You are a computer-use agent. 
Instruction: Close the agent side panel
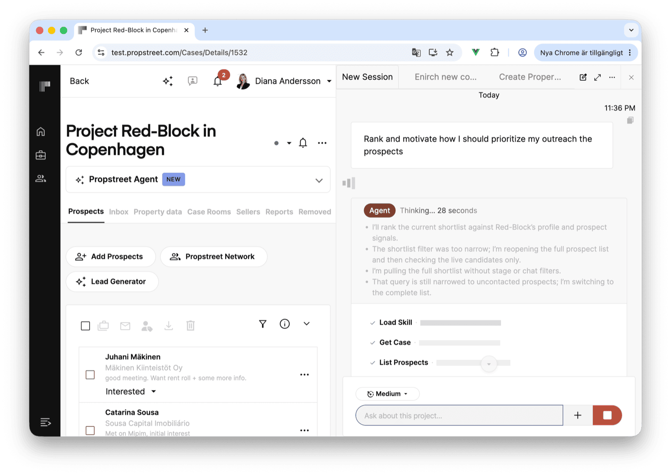[631, 77]
